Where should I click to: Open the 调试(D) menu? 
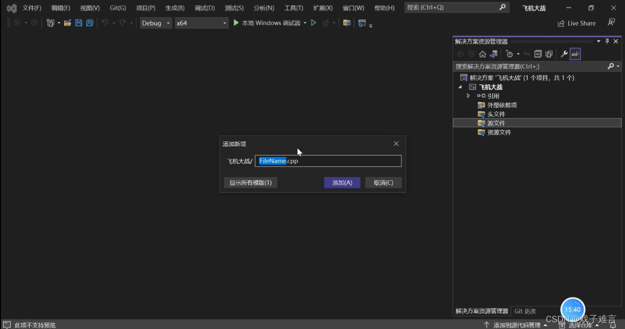(205, 8)
